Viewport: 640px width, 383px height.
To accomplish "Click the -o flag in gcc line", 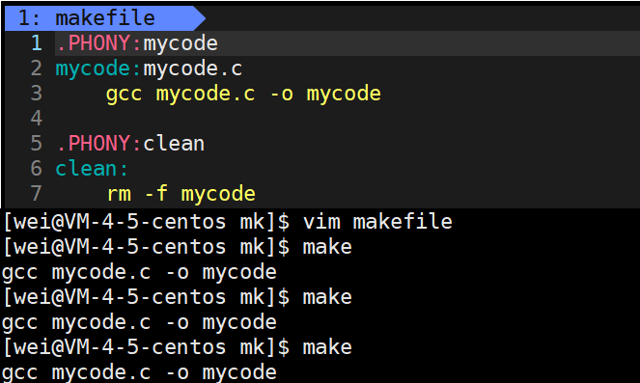I will click(282, 95).
